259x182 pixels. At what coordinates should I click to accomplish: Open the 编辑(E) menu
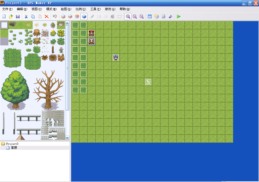(22, 9)
